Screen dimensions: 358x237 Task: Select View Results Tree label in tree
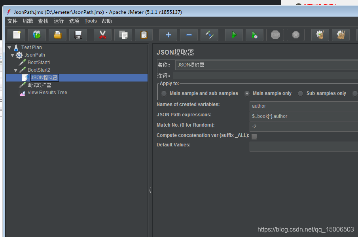click(47, 93)
